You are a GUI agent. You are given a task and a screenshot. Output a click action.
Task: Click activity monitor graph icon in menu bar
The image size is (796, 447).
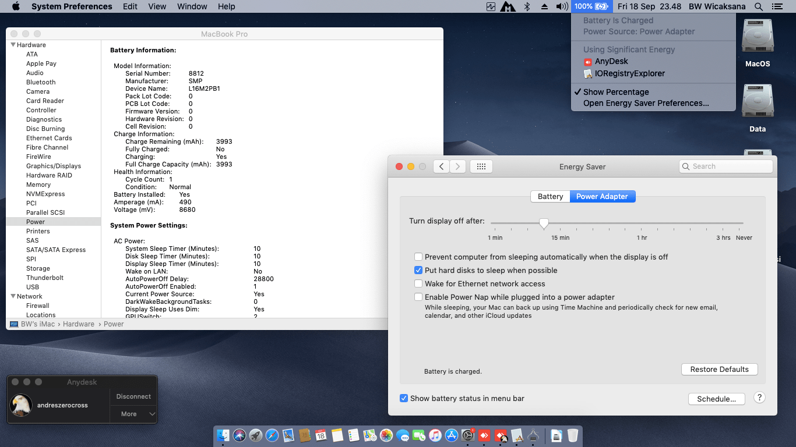(x=491, y=6)
